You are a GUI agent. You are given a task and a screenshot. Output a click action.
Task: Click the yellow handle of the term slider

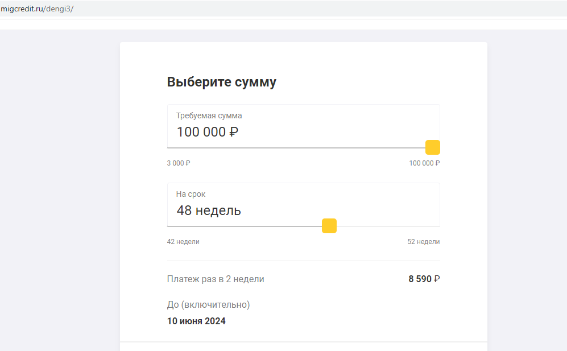(x=329, y=226)
